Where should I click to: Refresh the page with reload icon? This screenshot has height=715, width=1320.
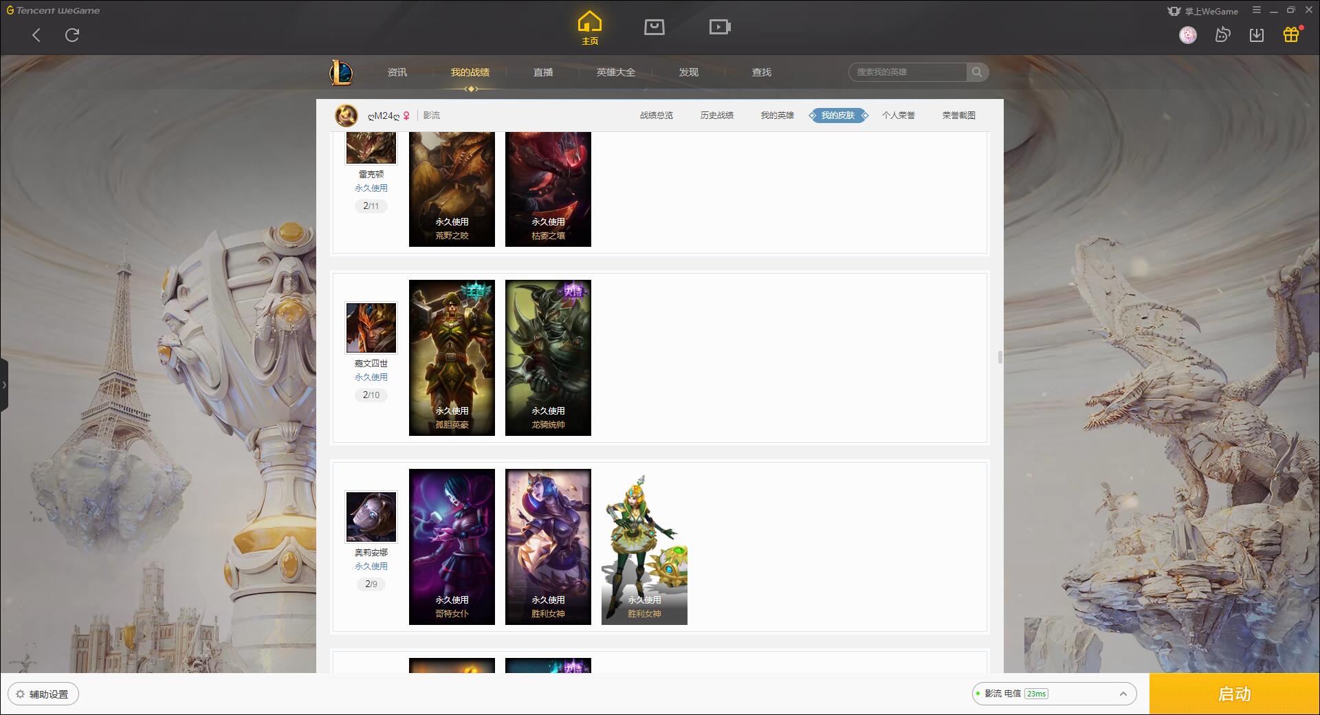click(x=72, y=35)
